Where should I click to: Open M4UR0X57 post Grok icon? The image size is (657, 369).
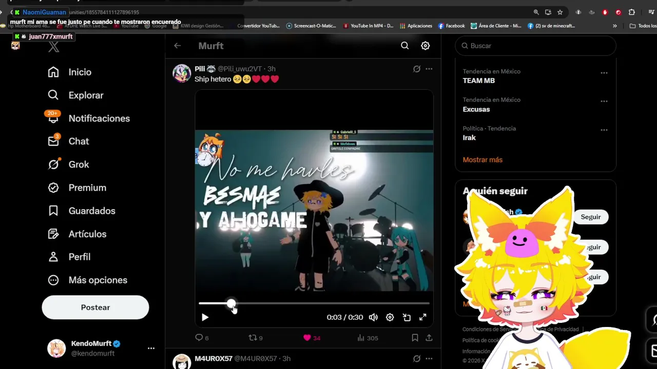(x=417, y=359)
